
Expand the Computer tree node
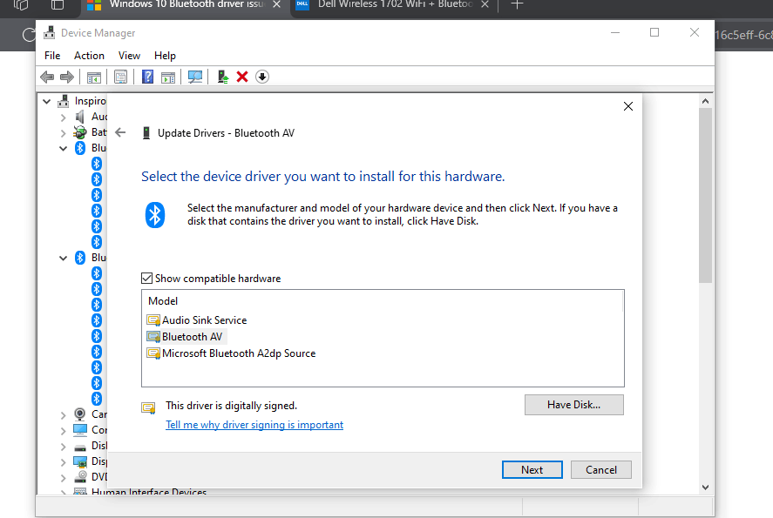(63, 431)
